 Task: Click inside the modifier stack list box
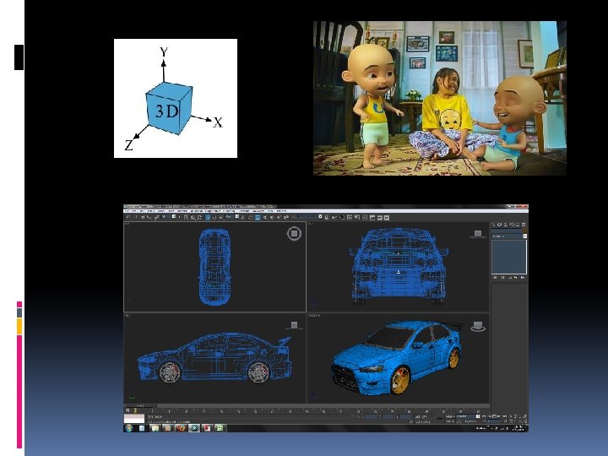[509, 257]
